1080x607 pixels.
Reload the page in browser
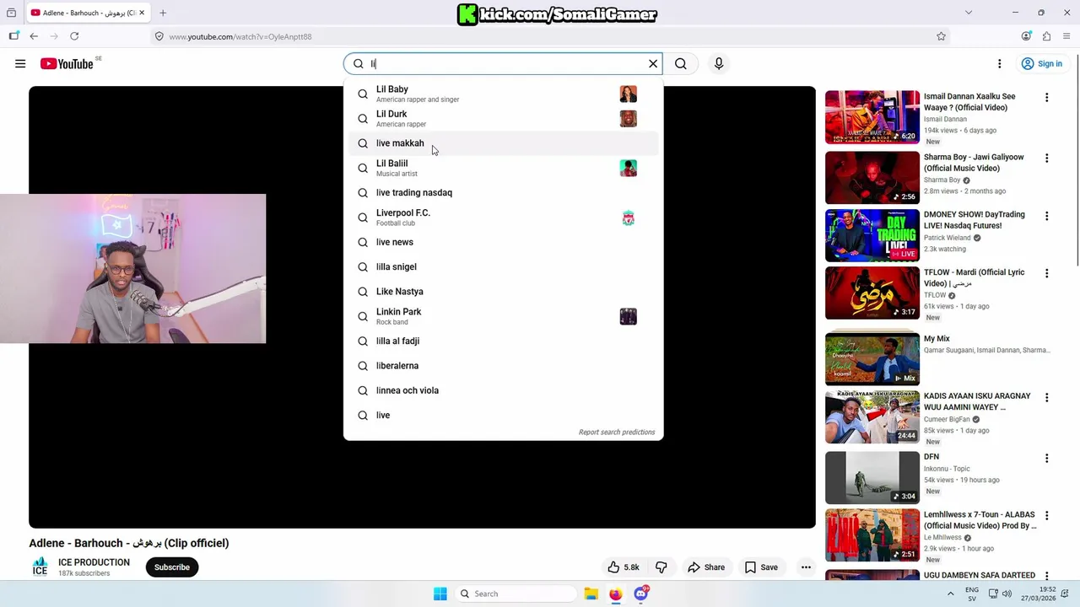[74, 36]
